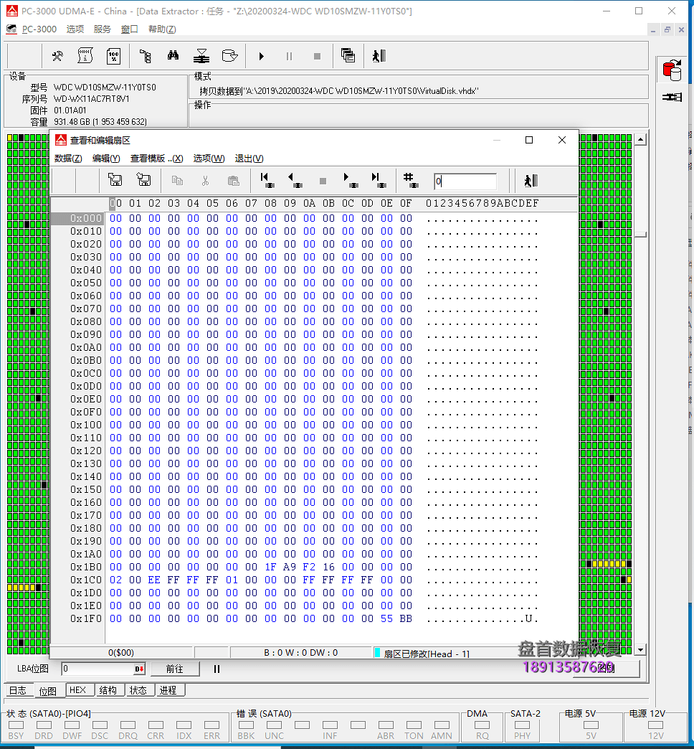Open the 编辑(Y) menu in sector editor
Image resolution: width=694 pixels, height=749 pixels.
point(106,159)
